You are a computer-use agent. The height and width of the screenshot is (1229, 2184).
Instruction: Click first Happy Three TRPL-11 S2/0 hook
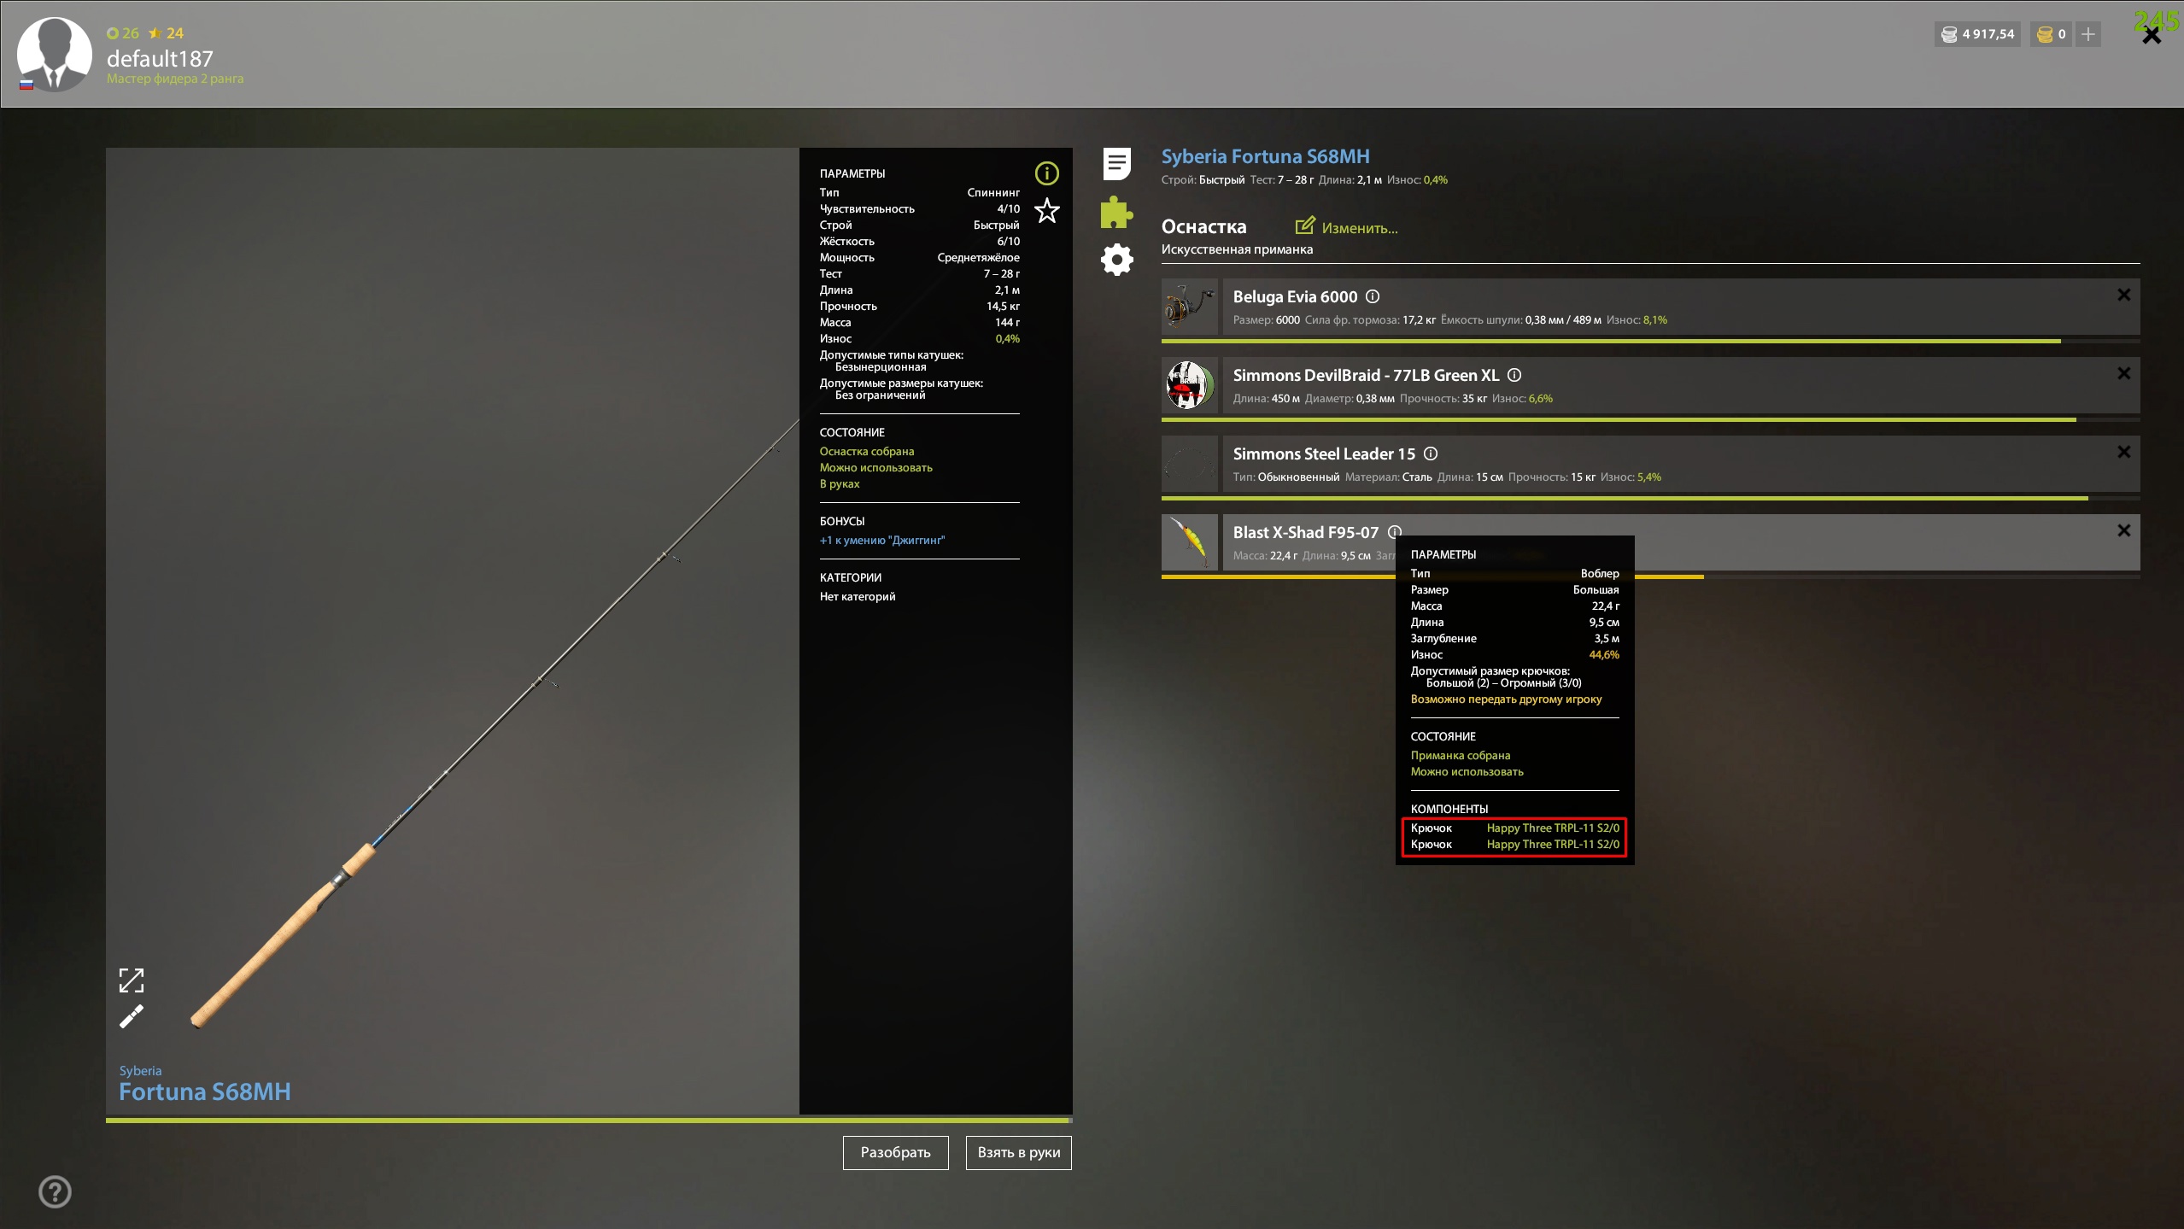point(1553,828)
